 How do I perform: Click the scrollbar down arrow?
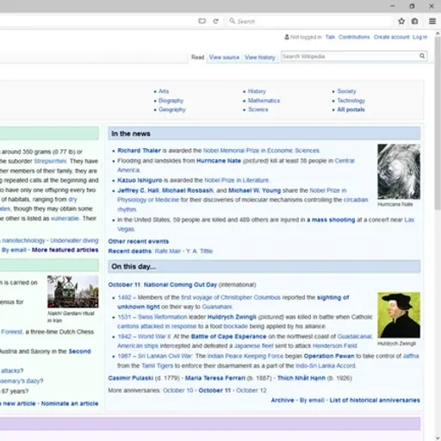(438, 438)
